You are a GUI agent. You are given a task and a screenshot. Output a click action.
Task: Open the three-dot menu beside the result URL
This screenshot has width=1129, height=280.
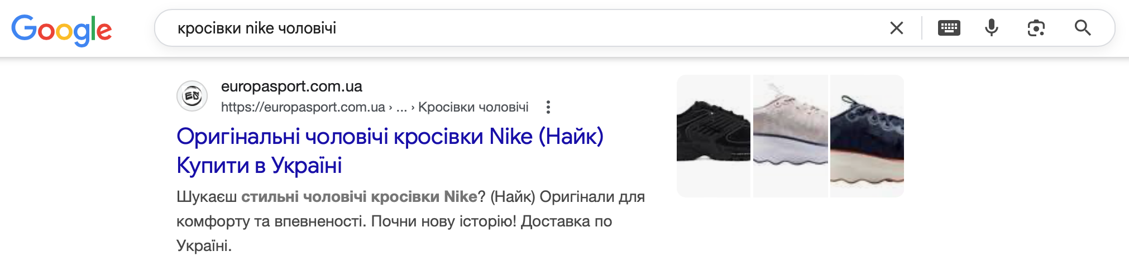point(548,107)
